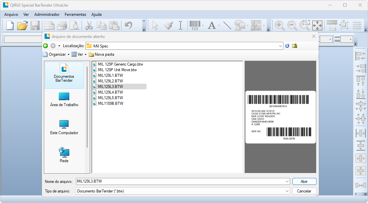The image size is (368, 203).
Task: Open the Ajuda menu
Action: (x=96, y=14)
